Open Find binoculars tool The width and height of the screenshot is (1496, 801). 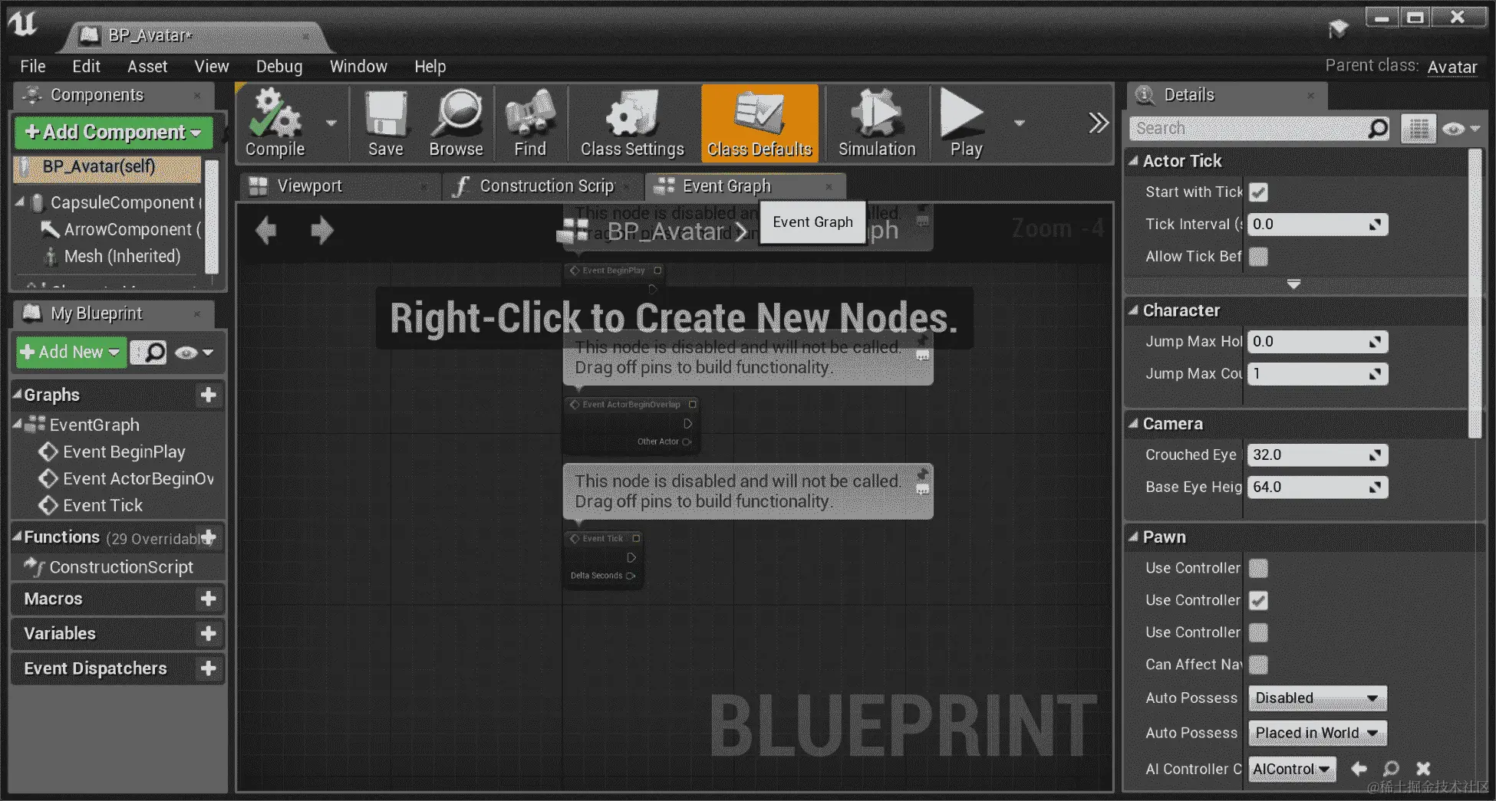tap(530, 123)
